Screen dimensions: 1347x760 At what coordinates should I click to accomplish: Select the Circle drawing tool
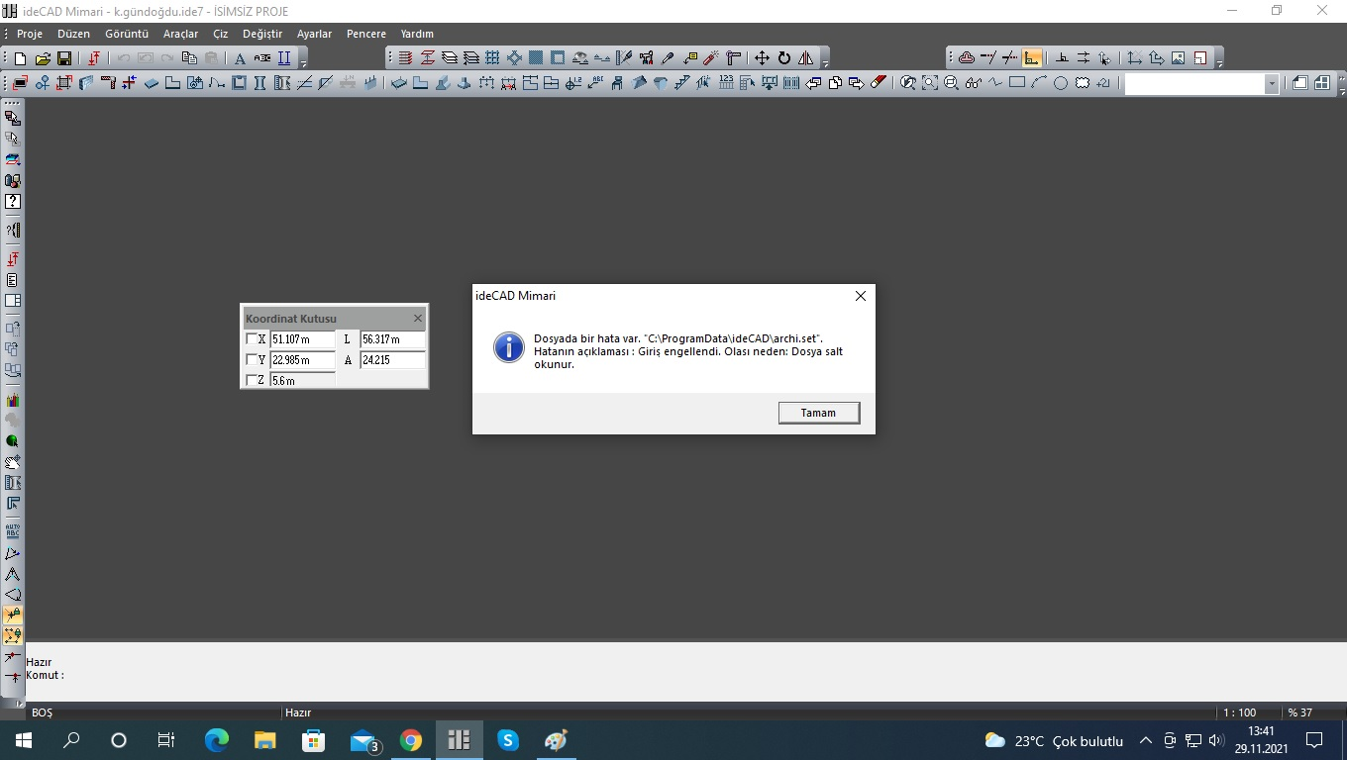[1060, 83]
